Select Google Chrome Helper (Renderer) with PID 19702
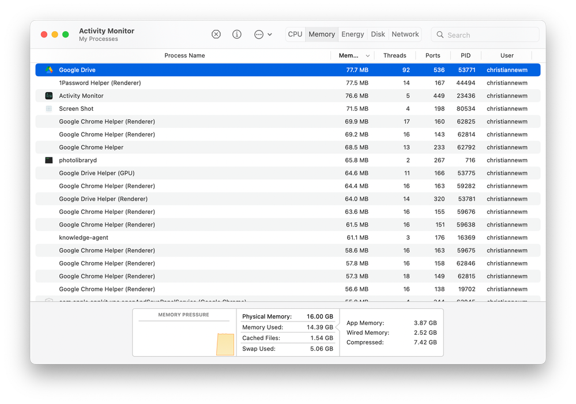The image size is (576, 404). 288,289
